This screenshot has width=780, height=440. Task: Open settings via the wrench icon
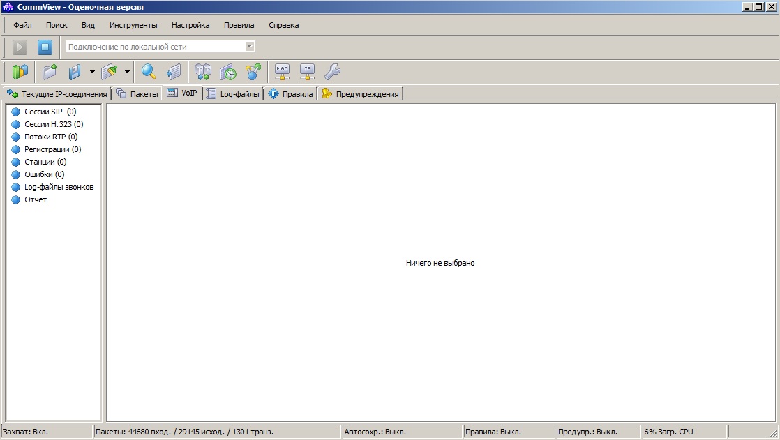point(332,72)
